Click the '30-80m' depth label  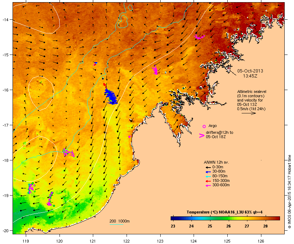pos(219,172)
